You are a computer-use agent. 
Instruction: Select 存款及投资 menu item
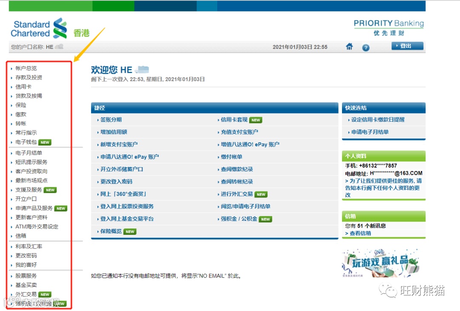point(29,77)
